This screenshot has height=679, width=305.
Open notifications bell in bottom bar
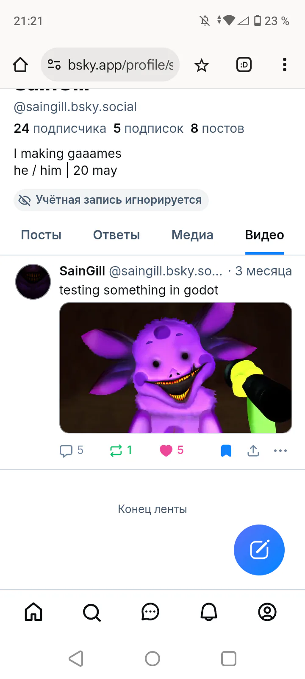coord(209,612)
